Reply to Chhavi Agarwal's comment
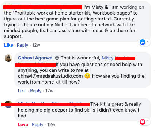 click(x=36, y=91)
